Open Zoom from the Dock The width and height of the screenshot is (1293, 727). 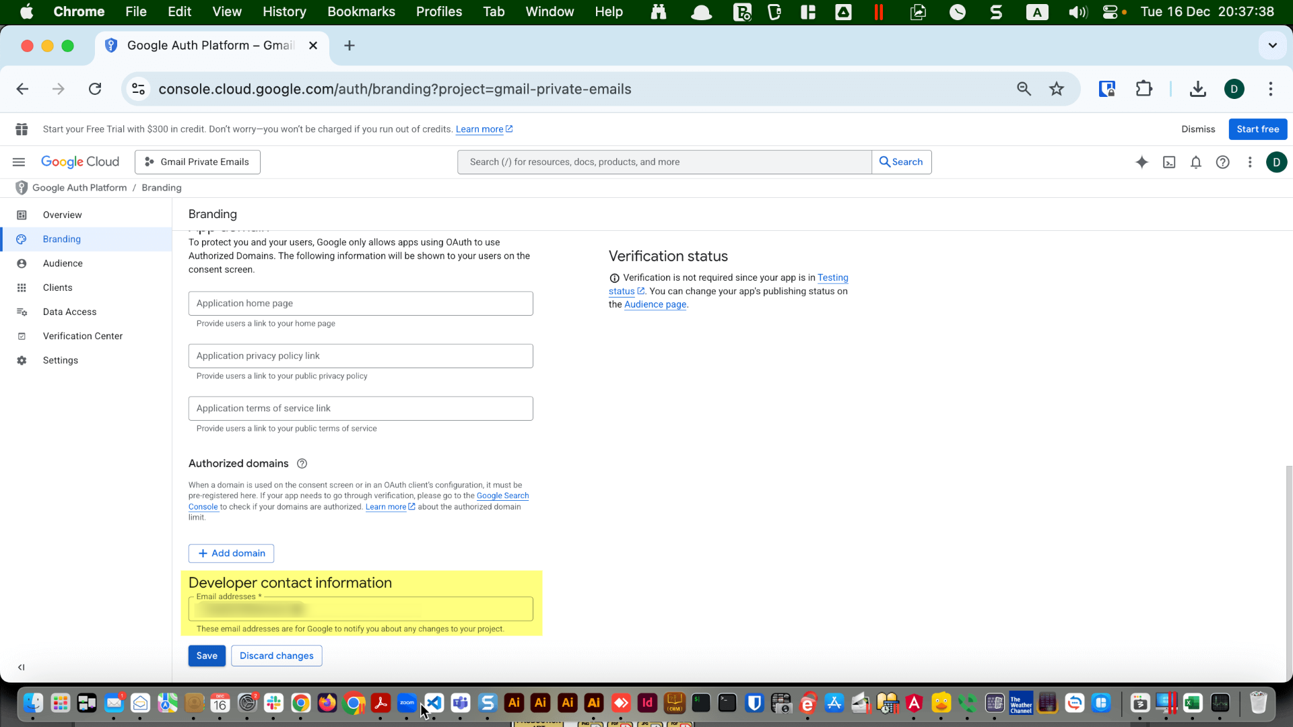pyautogui.click(x=407, y=703)
